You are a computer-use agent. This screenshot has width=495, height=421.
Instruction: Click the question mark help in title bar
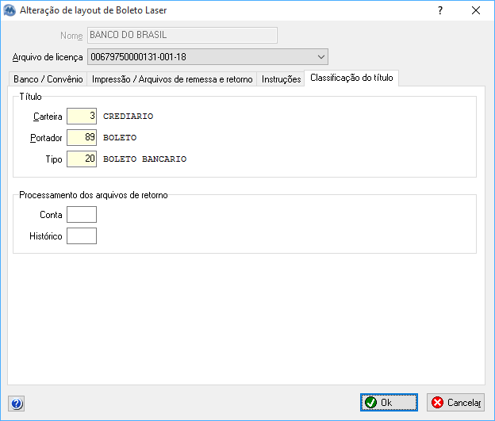(x=440, y=10)
